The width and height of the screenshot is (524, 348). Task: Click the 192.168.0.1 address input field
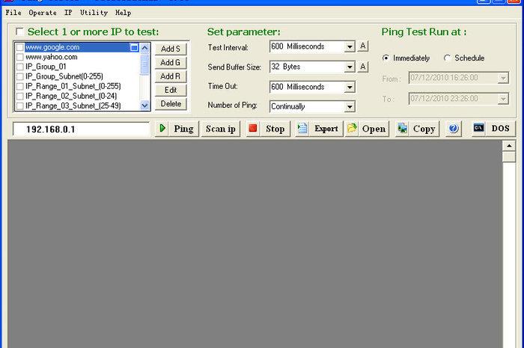(81, 129)
